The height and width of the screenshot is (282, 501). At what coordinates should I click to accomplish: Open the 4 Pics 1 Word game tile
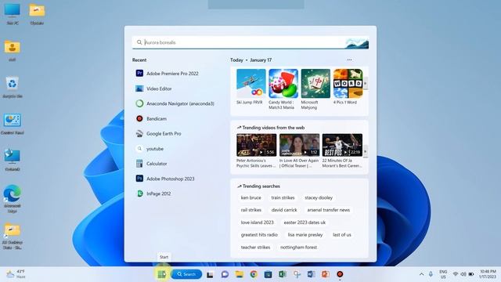point(348,87)
